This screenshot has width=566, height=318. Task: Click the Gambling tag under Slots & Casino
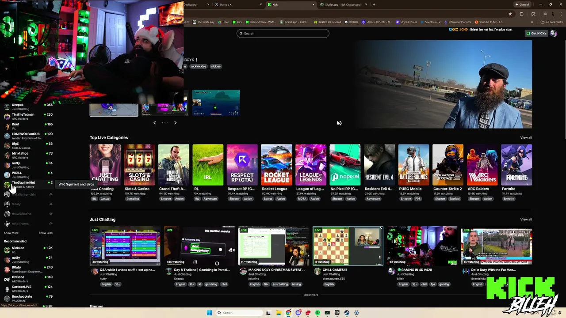(x=133, y=199)
